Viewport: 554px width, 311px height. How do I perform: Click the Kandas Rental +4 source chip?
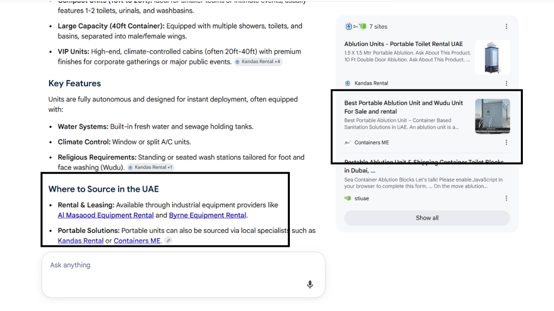[x=258, y=62]
